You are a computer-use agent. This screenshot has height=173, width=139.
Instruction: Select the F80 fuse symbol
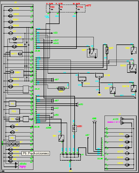50,7
